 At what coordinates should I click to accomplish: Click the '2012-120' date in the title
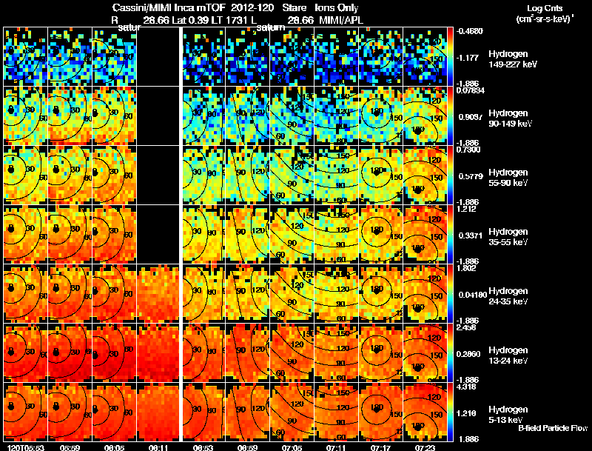click(254, 8)
